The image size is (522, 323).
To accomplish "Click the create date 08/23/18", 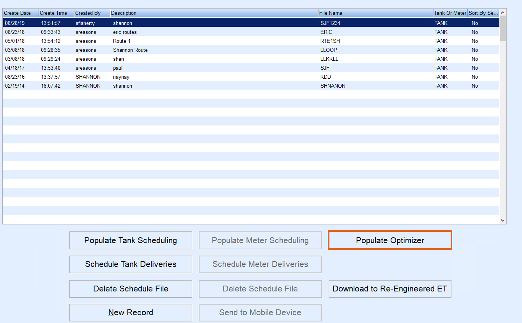I will (15, 32).
